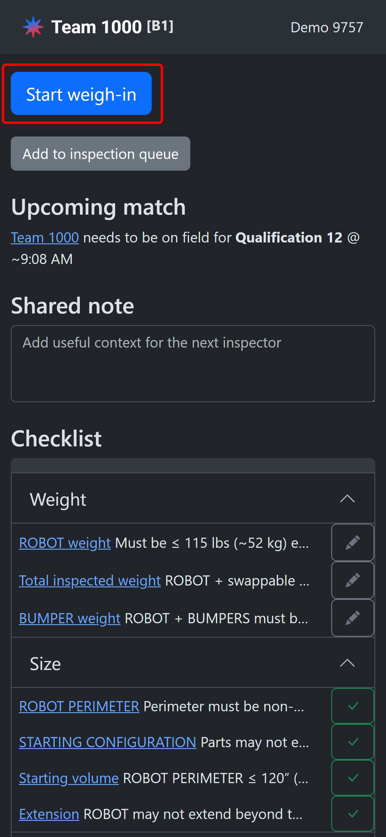
Task: Open the Total inspected weight link
Action: click(90, 581)
